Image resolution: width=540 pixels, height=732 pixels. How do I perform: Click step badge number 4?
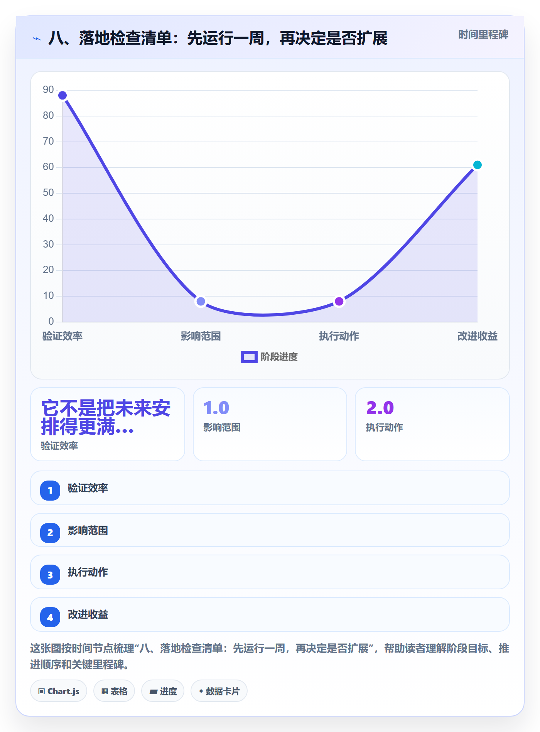pyautogui.click(x=50, y=617)
